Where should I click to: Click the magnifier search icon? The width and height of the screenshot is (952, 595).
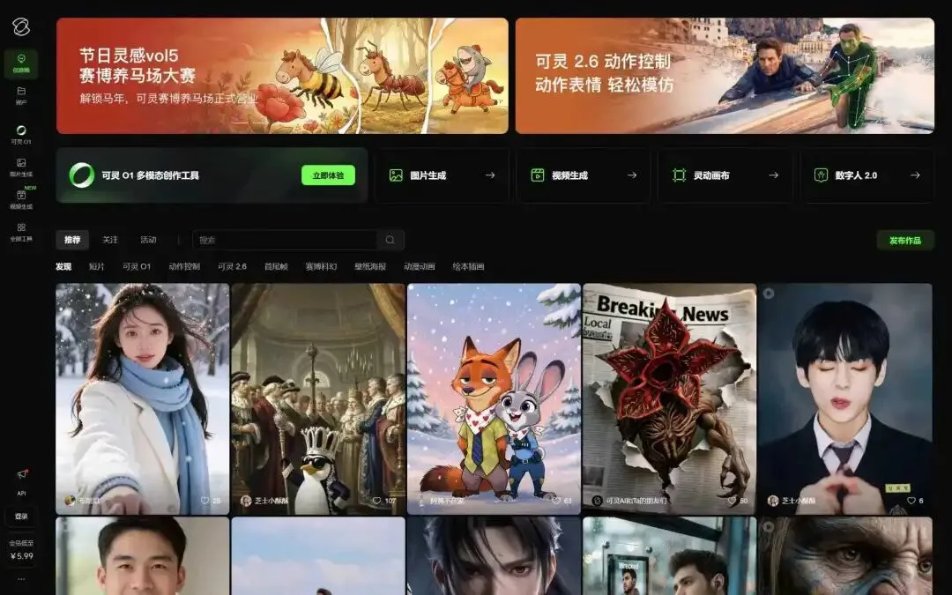[390, 240]
